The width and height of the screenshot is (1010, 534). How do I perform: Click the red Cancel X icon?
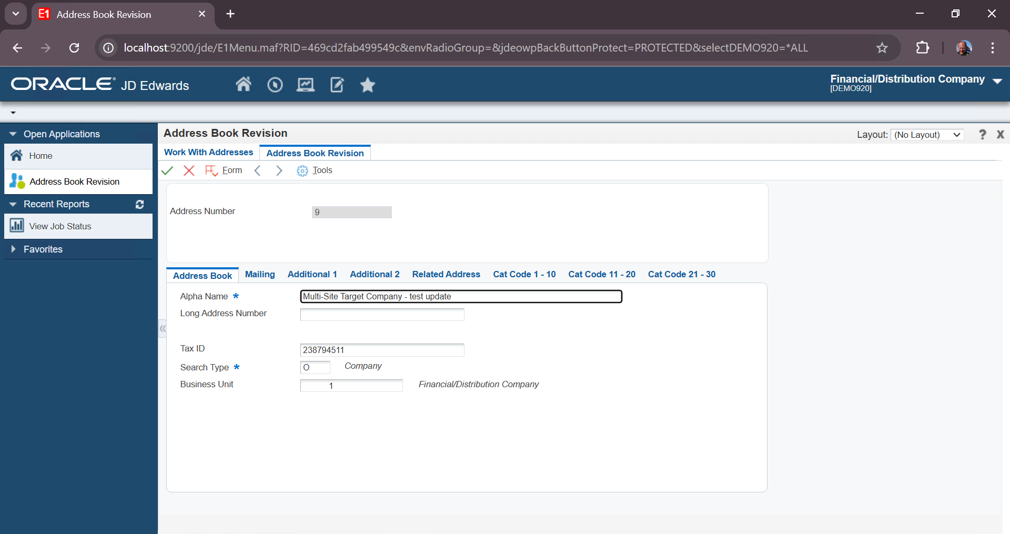(x=189, y=170)
